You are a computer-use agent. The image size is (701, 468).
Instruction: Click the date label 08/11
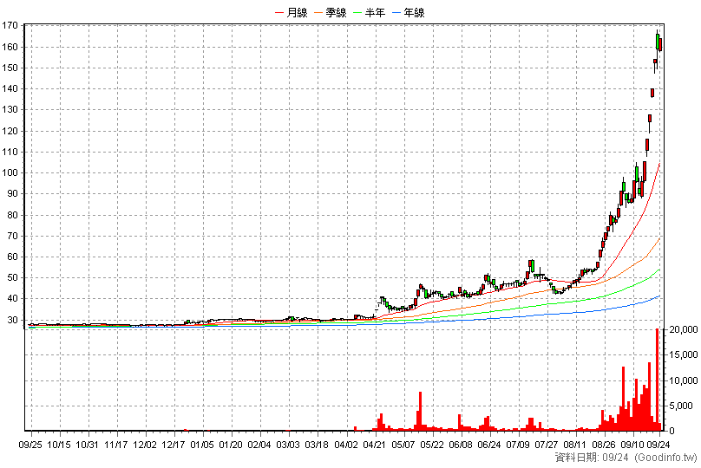[575, 445]
